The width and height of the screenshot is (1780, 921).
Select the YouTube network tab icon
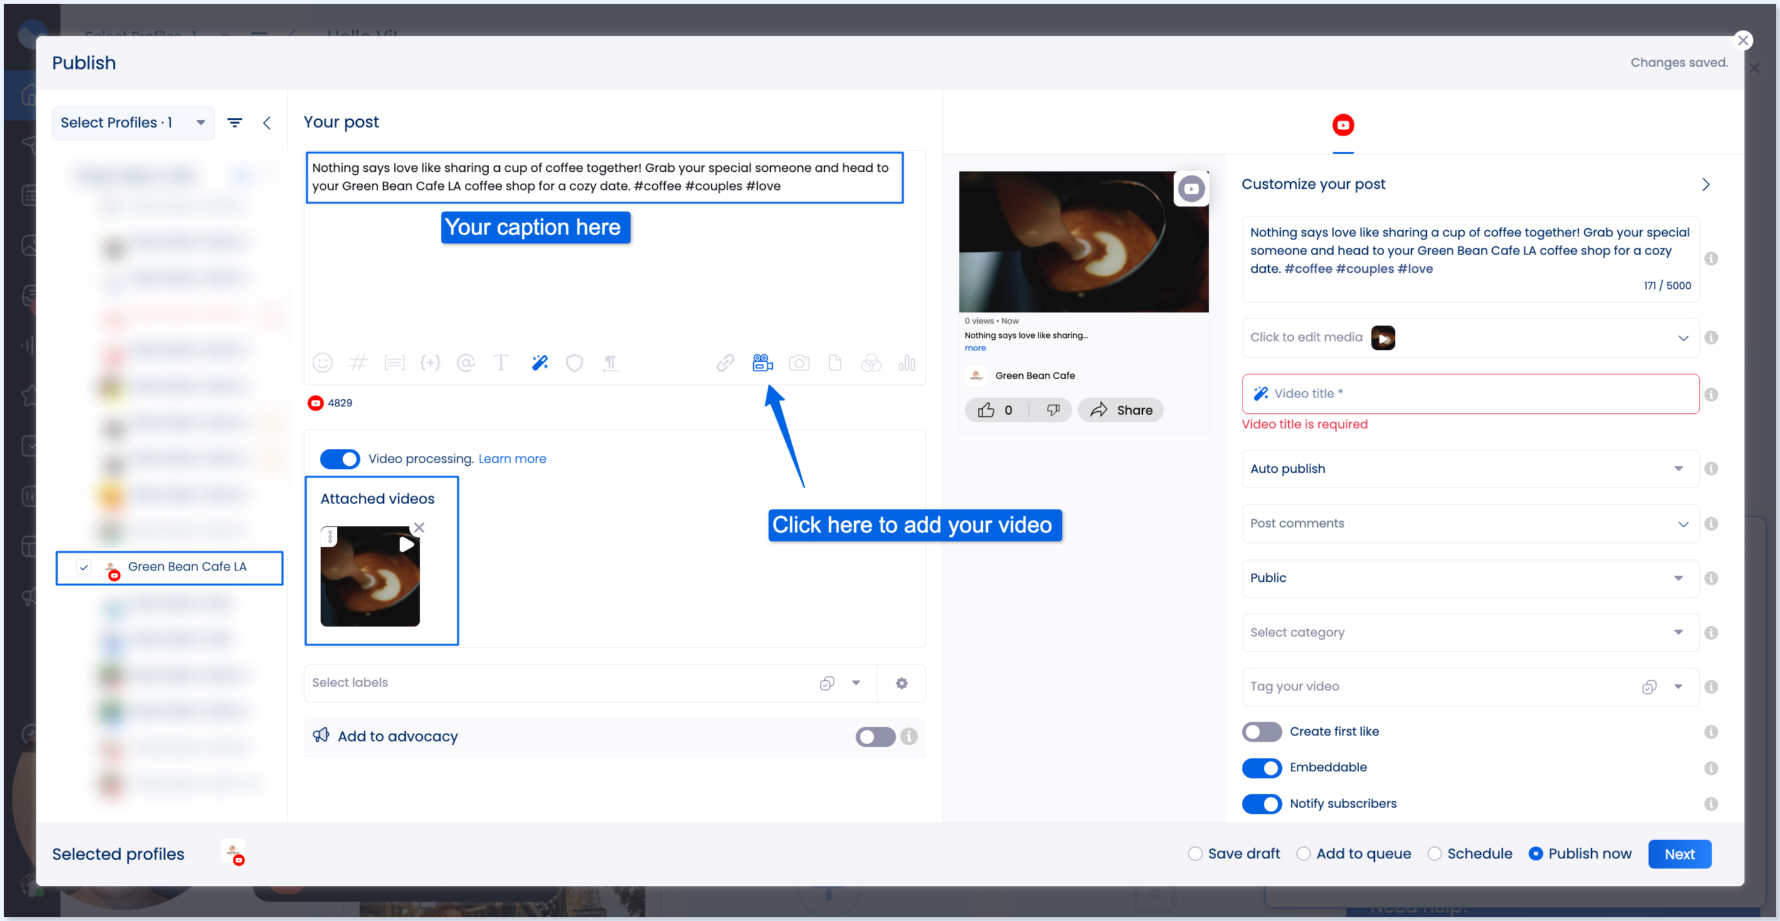click(x=1343, y=125)
